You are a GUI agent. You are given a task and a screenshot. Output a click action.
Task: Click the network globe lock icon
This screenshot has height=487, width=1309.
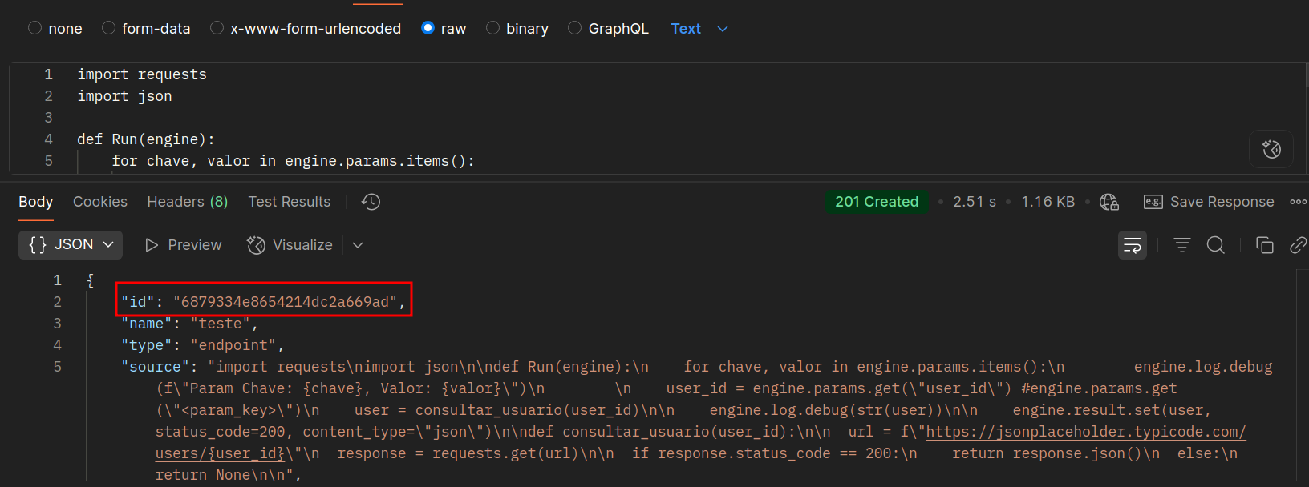[x=1108, y=202]
